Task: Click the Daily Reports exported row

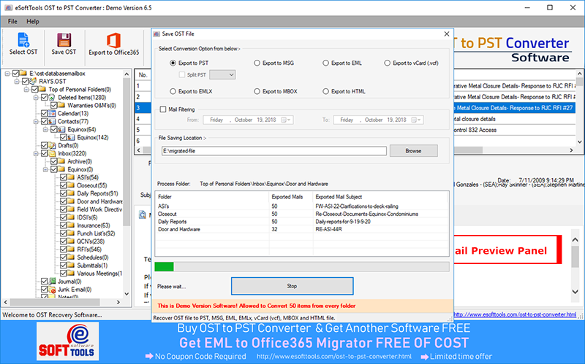Action: point(302,222)
